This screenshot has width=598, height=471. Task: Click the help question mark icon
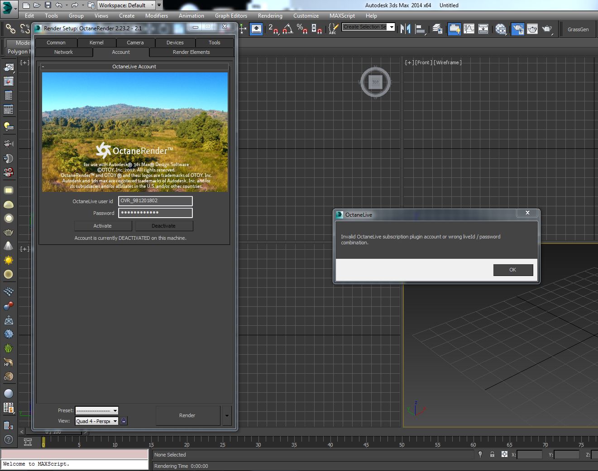8,439
